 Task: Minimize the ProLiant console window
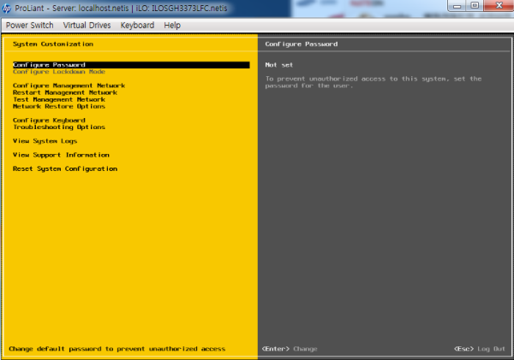coord(457,6)
